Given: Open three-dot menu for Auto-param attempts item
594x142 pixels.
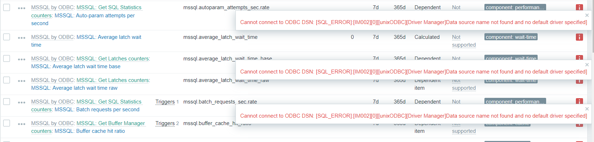Looking at the screenshot, I should tap(22, 8).
